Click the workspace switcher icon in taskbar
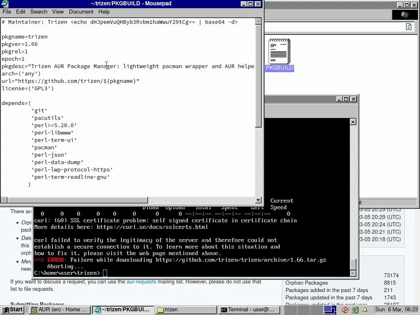The width and height of the screenshot is (420, 315). [330, 310]
